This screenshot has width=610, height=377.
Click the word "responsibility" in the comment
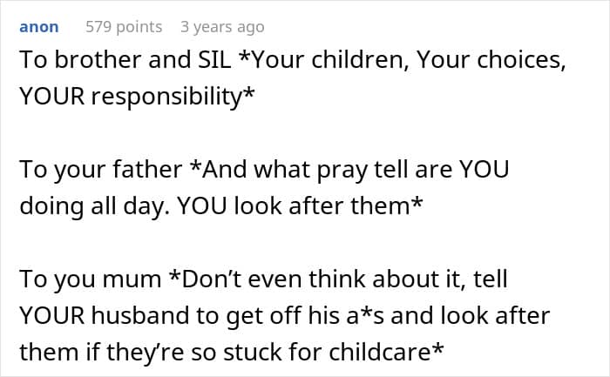point(173,97)
